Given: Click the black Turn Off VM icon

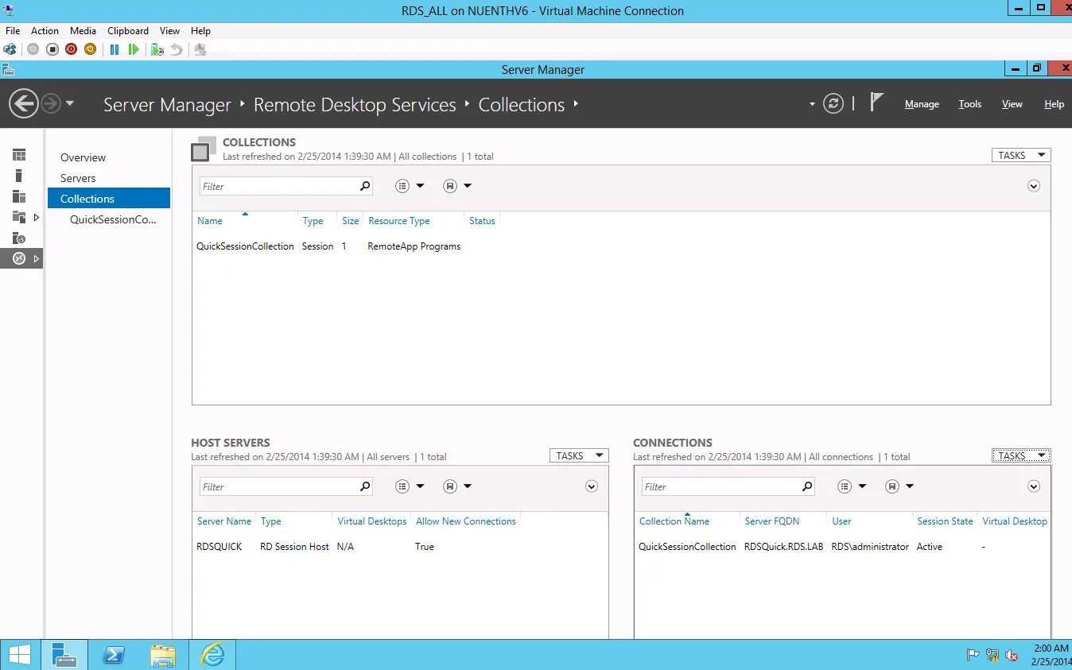Looking at the screenshot, I should pyautogui.click(x=52, y=49).
